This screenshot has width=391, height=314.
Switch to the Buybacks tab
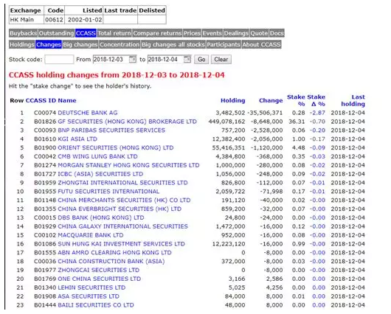[24, 33]
